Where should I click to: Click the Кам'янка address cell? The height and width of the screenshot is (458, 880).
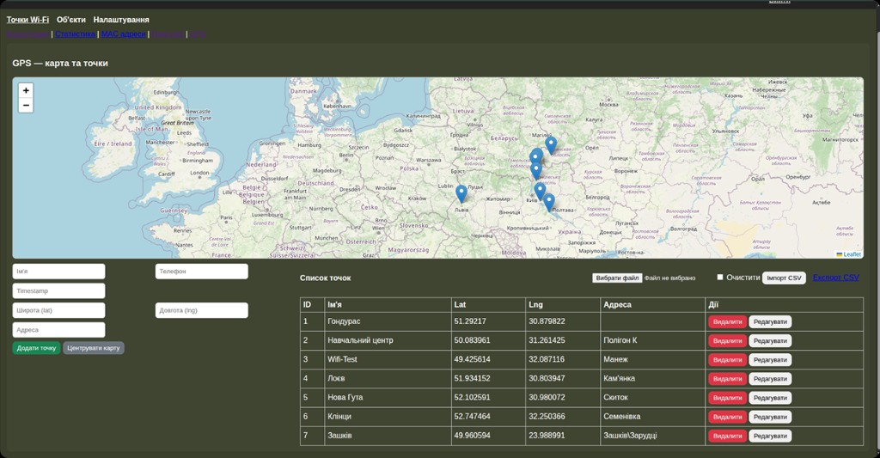click(x=653, y=379)
